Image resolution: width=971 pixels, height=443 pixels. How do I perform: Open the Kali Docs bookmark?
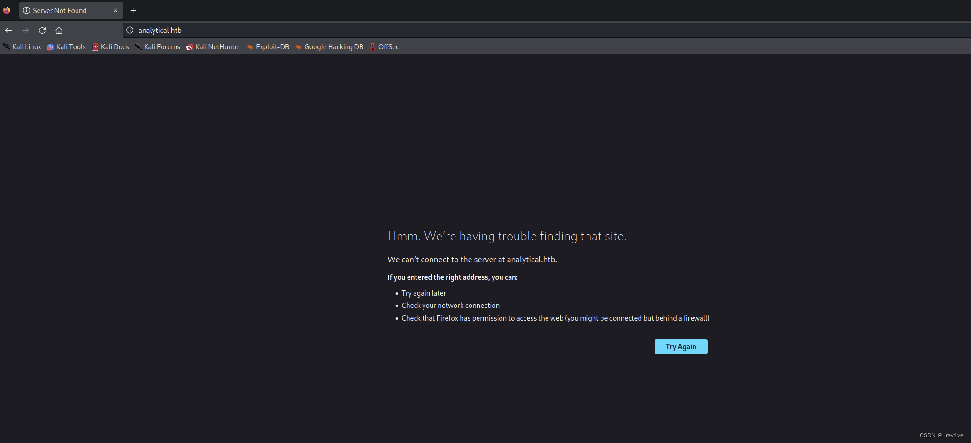click(110, 47)
